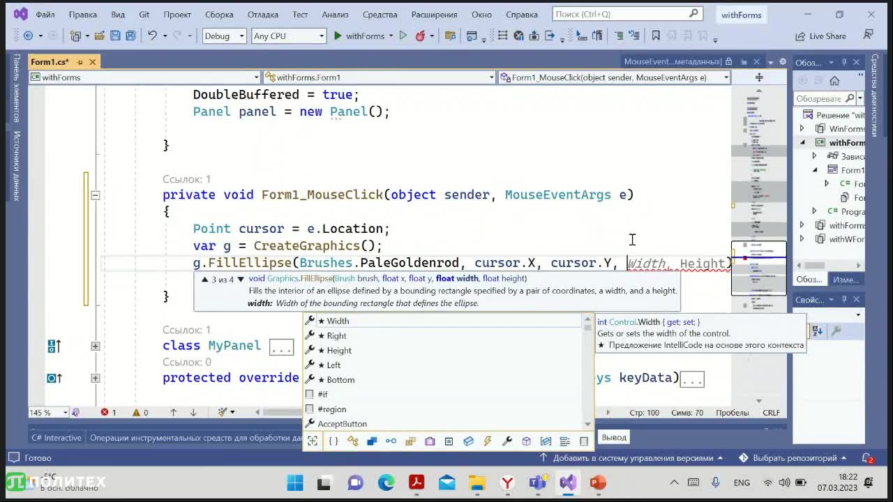Collapse the Form1_MouseClick method outline

[96, 195]
